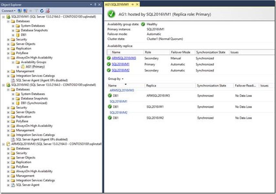Select Integration Services Catalogs under SQL2016VM2
276x194 pixels.
(x=35, y=135)
